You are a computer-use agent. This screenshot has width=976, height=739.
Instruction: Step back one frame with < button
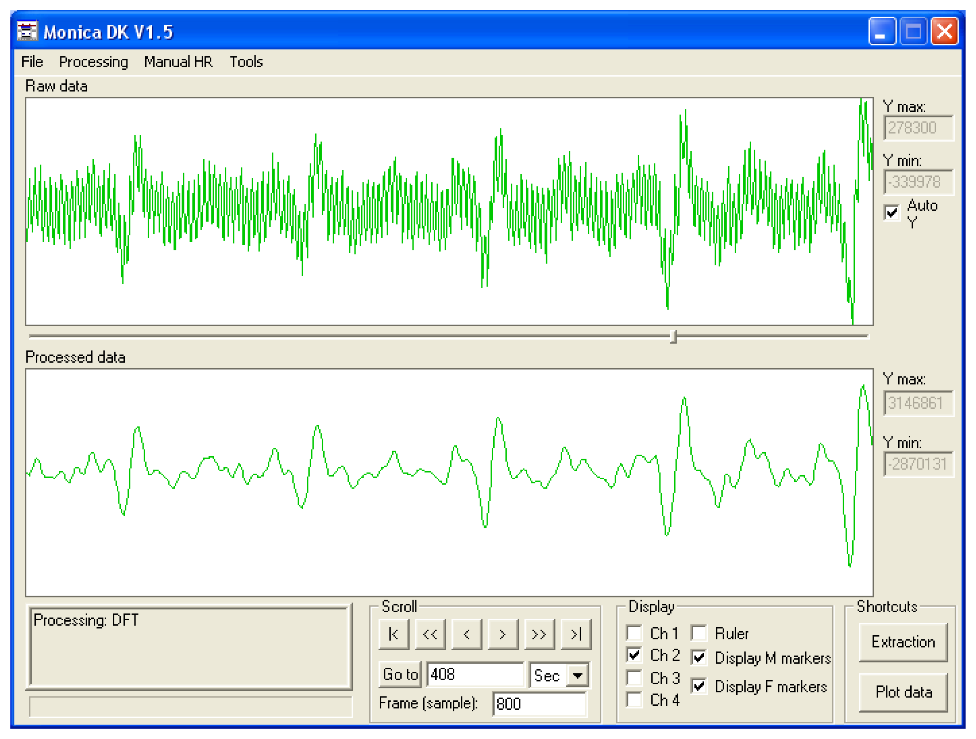pos(467,634)
